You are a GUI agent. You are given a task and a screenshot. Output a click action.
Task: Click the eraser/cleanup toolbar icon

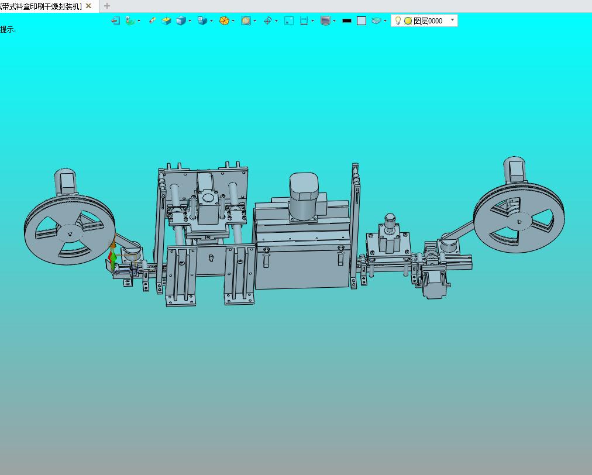coord(152,20)
